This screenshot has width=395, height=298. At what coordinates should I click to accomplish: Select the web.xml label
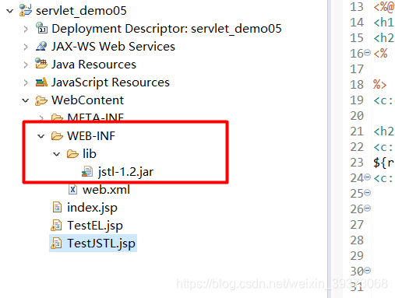106,190
